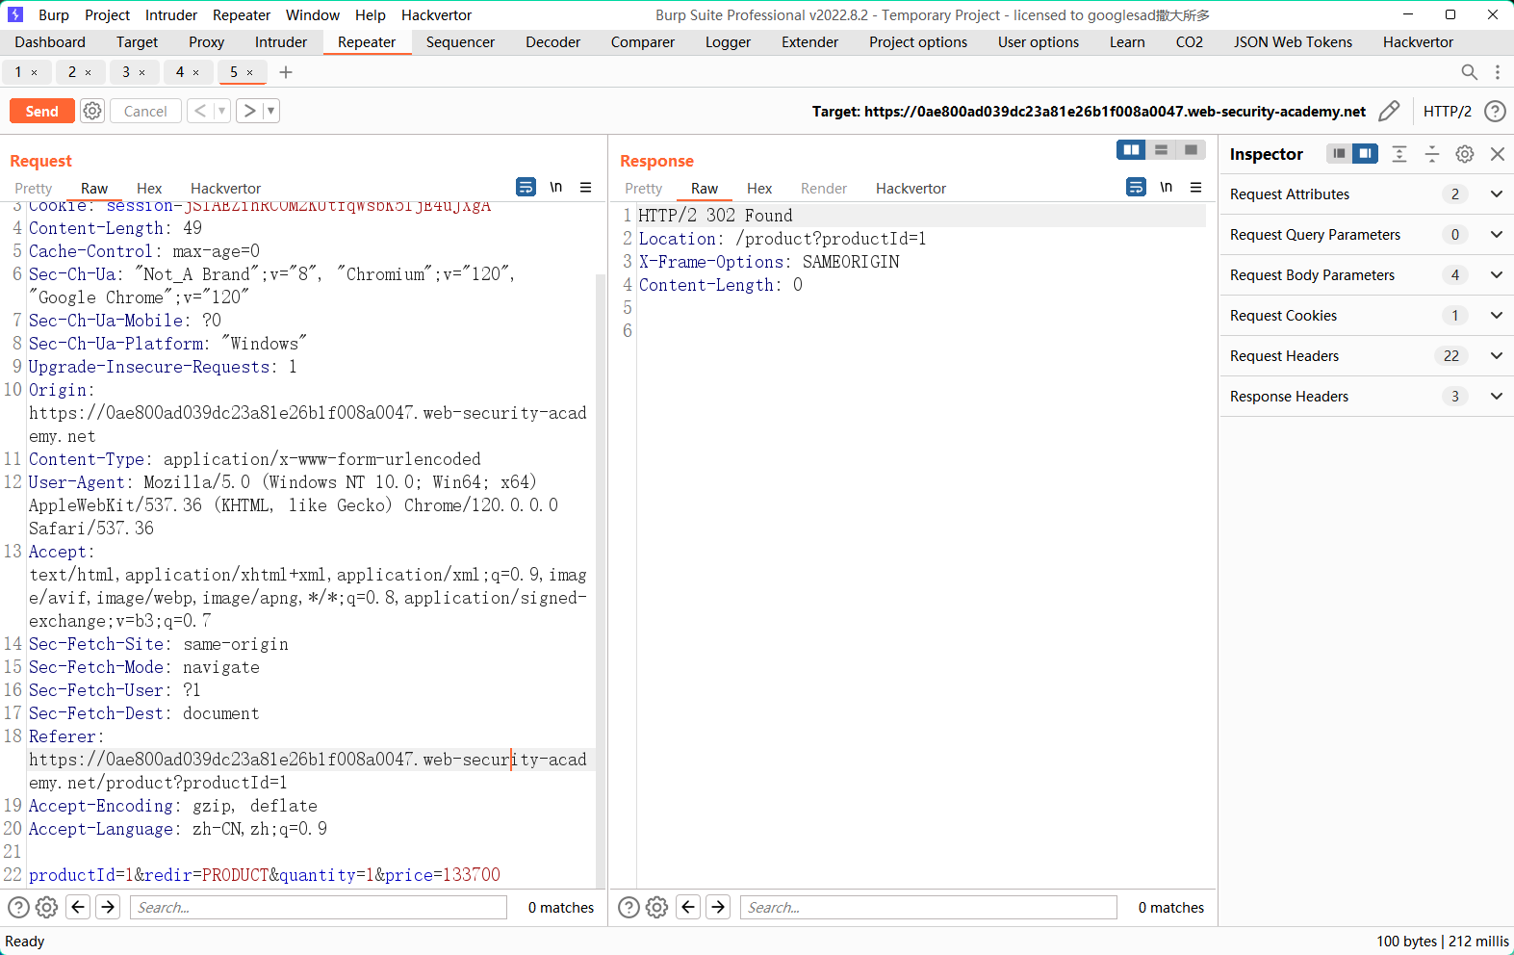Open Repeater send settings gear

point(92,111)
